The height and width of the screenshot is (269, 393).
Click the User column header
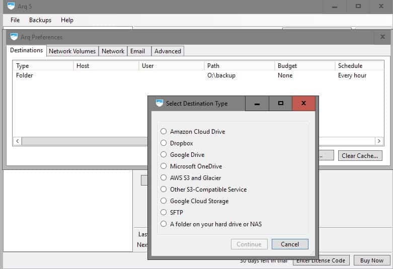click(x=172, y=66)
